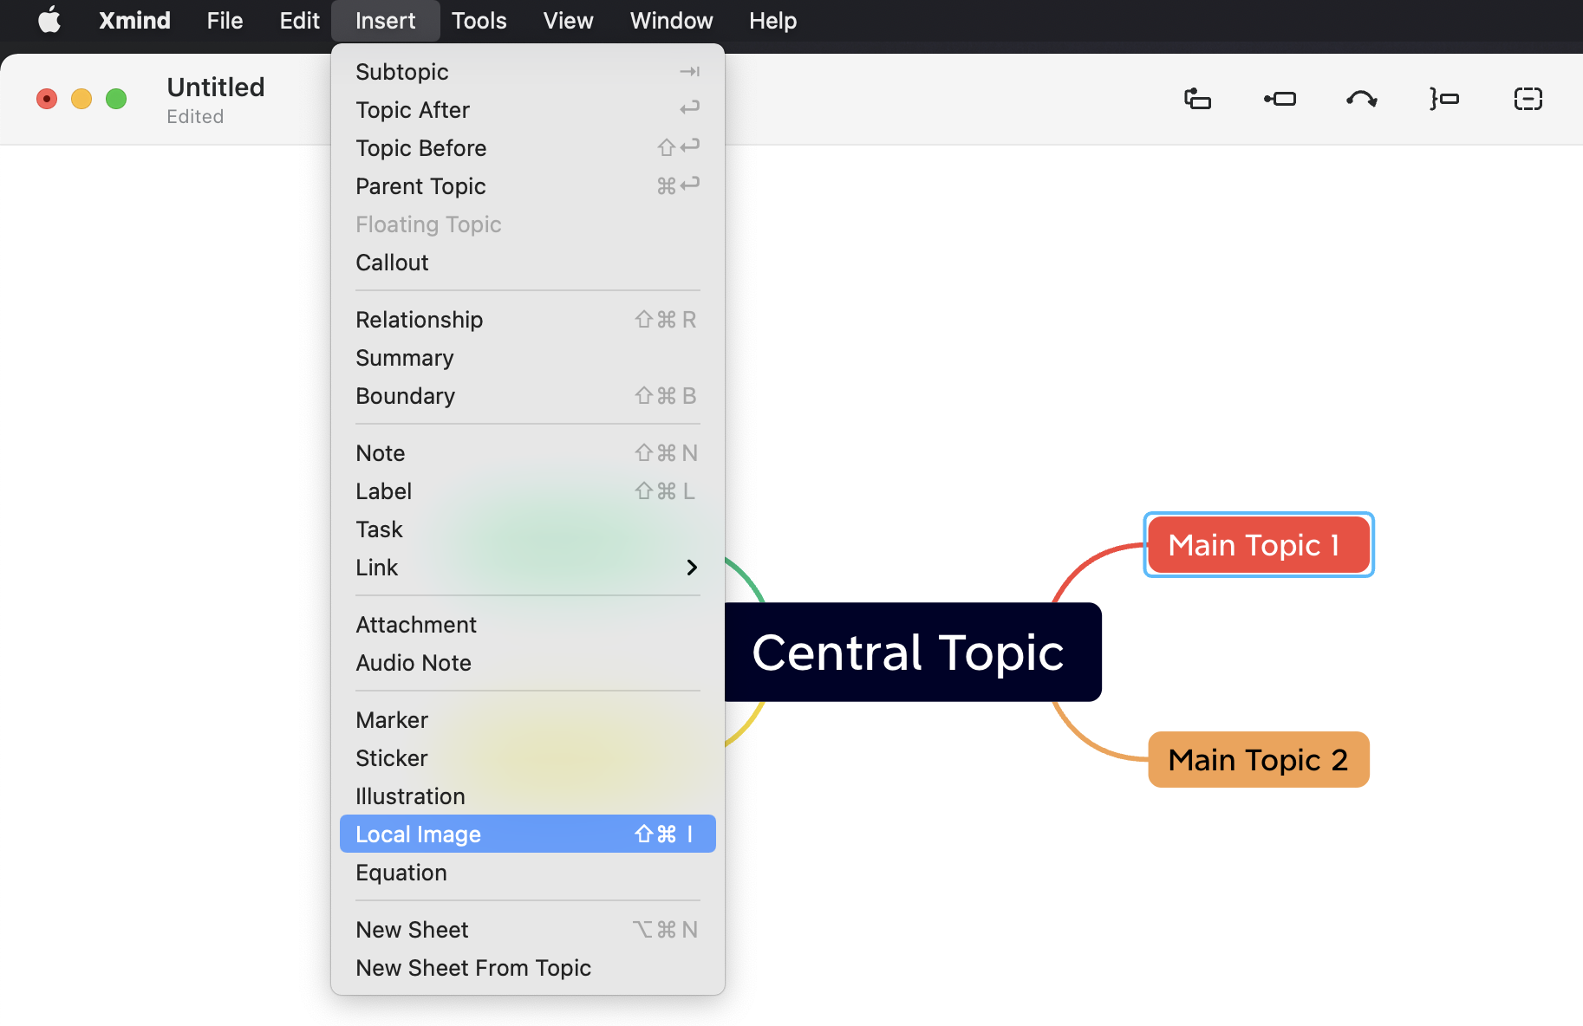This screenshot has height=1026, width=1583.
Task: Choose New Sheet from the menu
Action: [x=527, y=930]
